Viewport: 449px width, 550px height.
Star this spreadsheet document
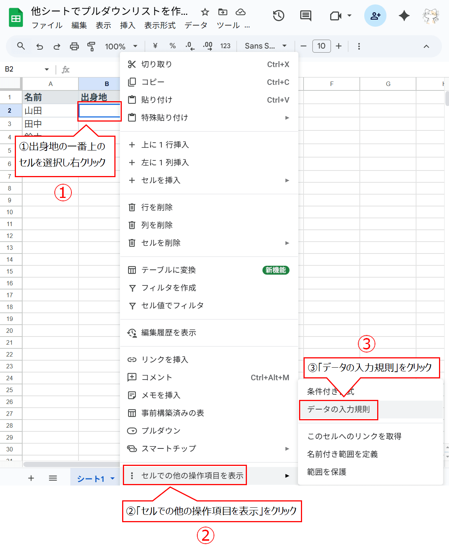point(205,12)
